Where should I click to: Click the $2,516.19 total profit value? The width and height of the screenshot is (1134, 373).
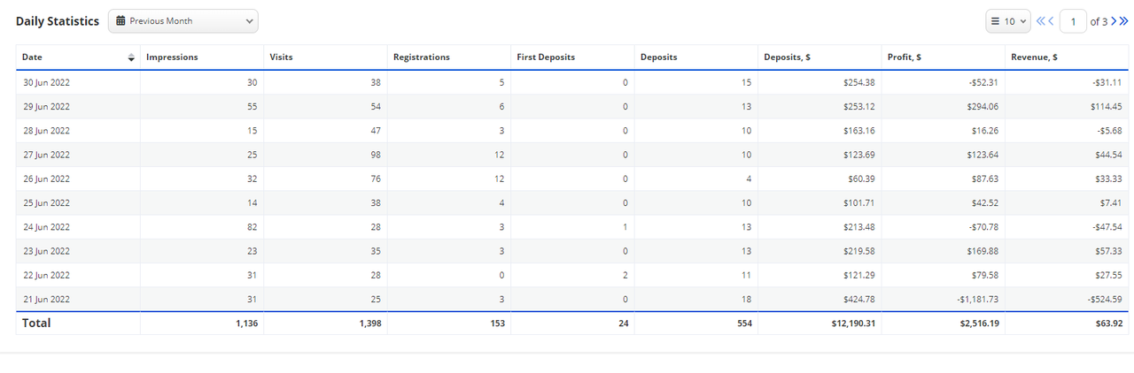pyautogui.click(x=979, y=324)
